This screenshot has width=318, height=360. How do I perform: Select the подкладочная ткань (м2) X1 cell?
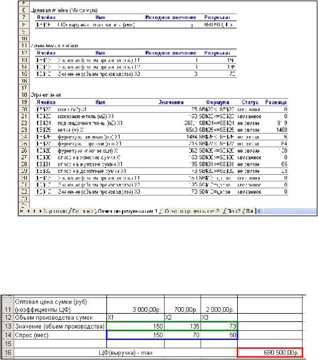click(x=90, y=124)
